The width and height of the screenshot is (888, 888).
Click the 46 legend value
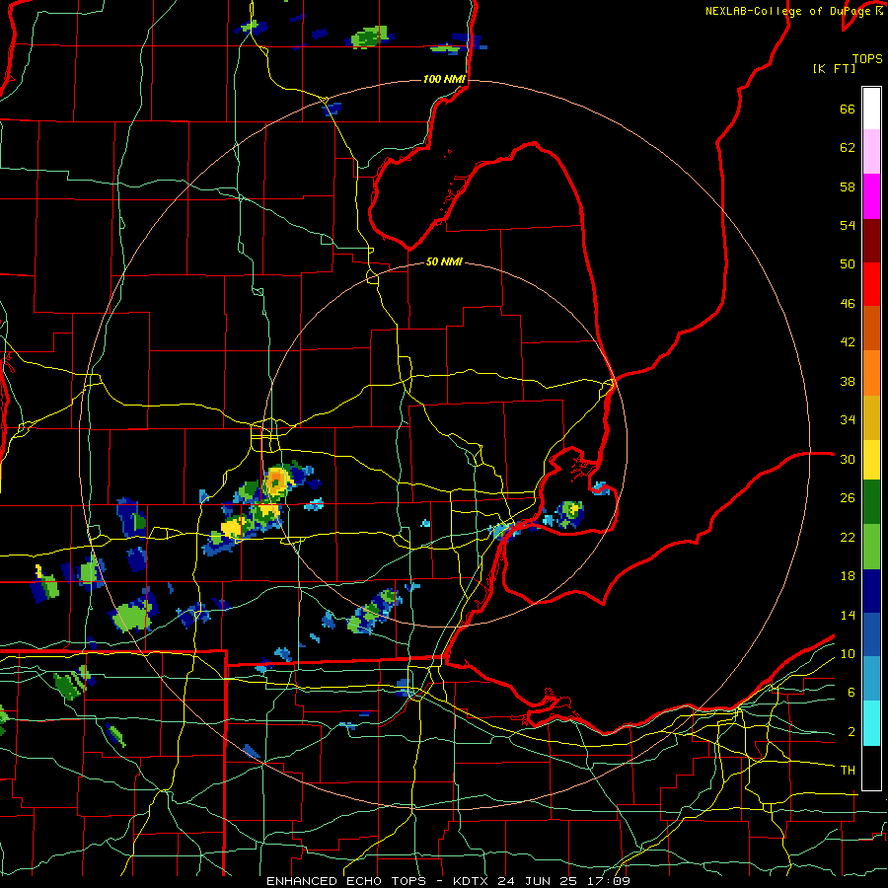click(848, 304)
